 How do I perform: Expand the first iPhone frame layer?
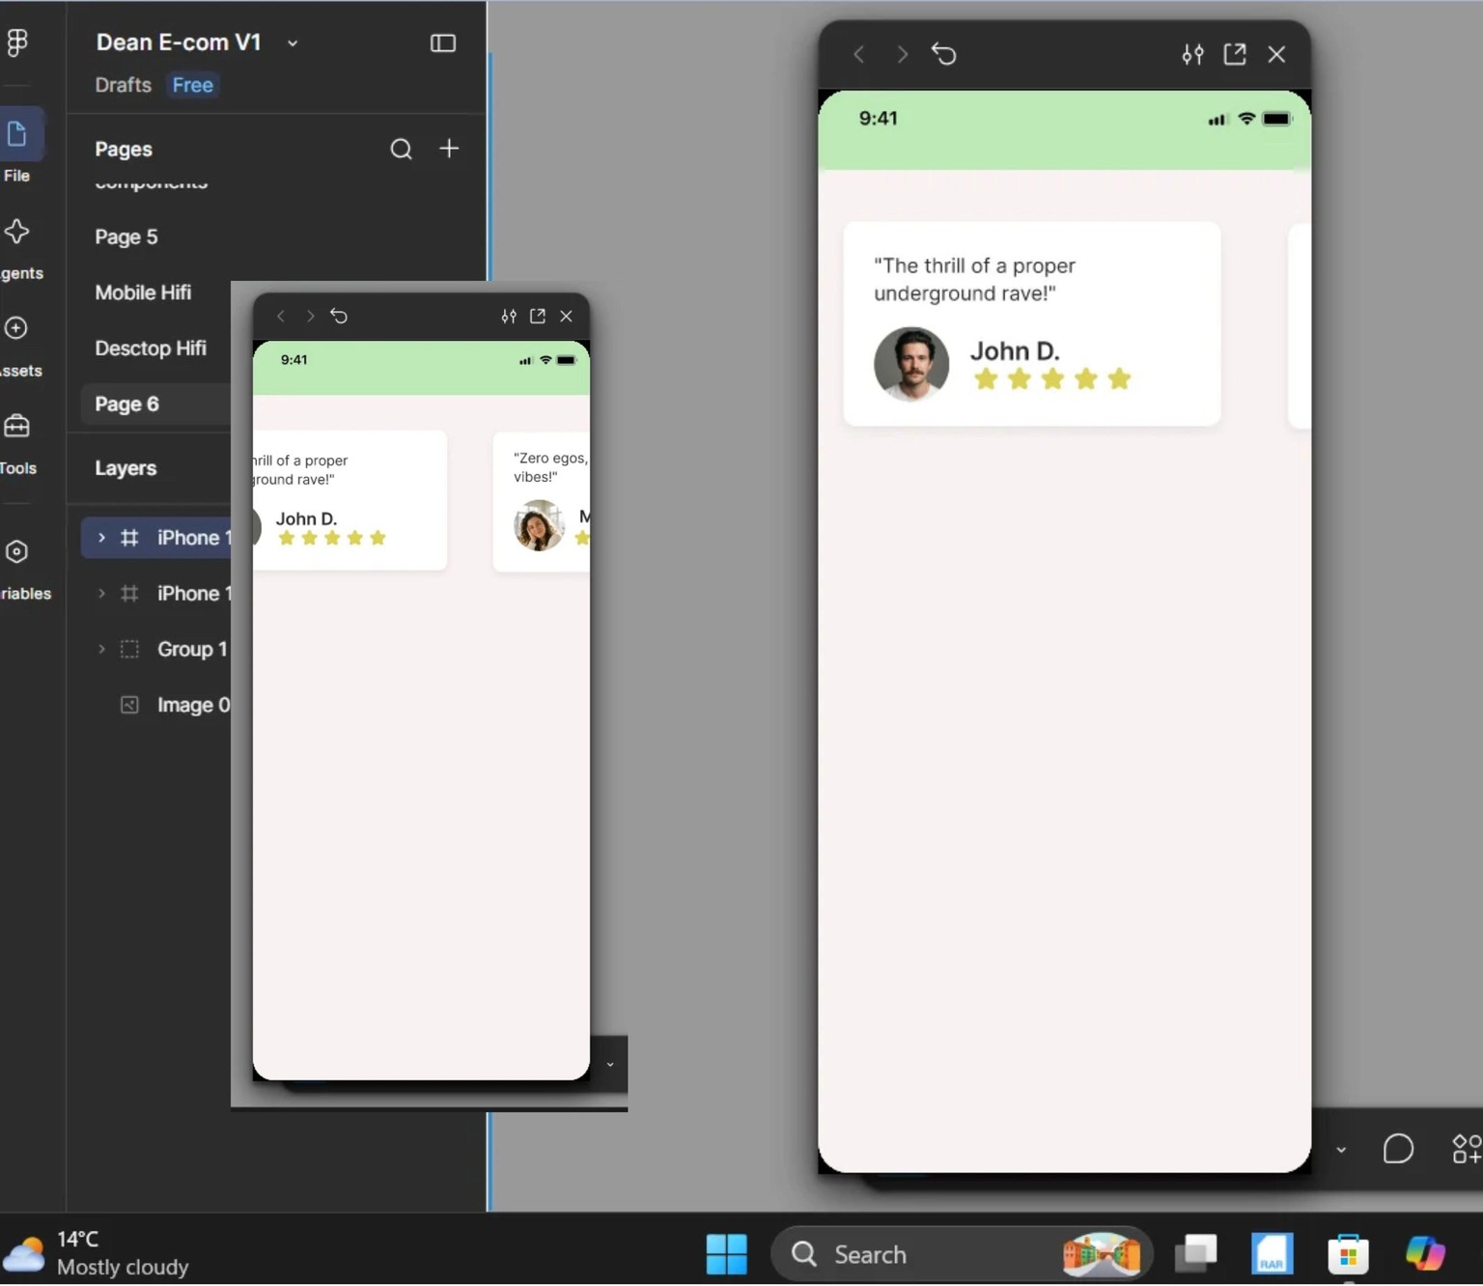[x=101, y=538]
